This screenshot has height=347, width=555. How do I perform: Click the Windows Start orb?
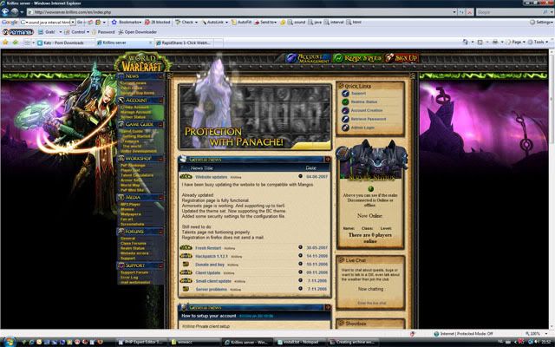pos(9,342)
